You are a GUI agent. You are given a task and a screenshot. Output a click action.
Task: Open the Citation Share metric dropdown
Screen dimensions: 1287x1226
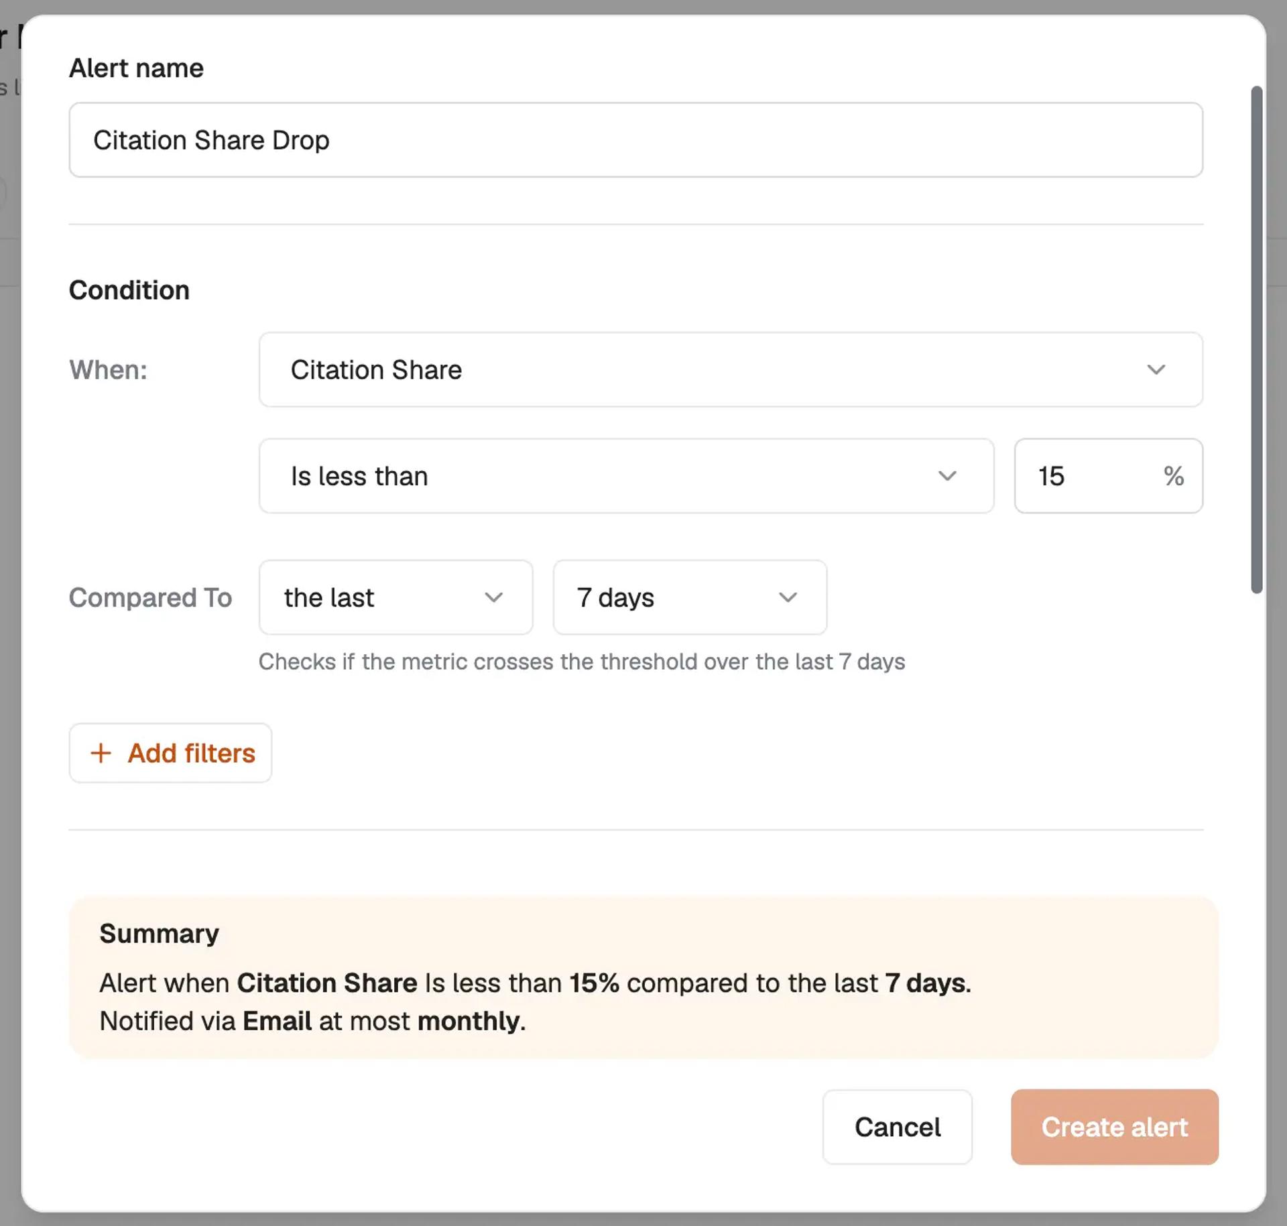click(x=731, y=369)
